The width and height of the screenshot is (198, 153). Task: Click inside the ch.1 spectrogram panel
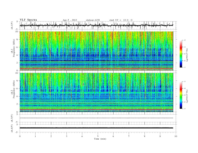[96, 51]
